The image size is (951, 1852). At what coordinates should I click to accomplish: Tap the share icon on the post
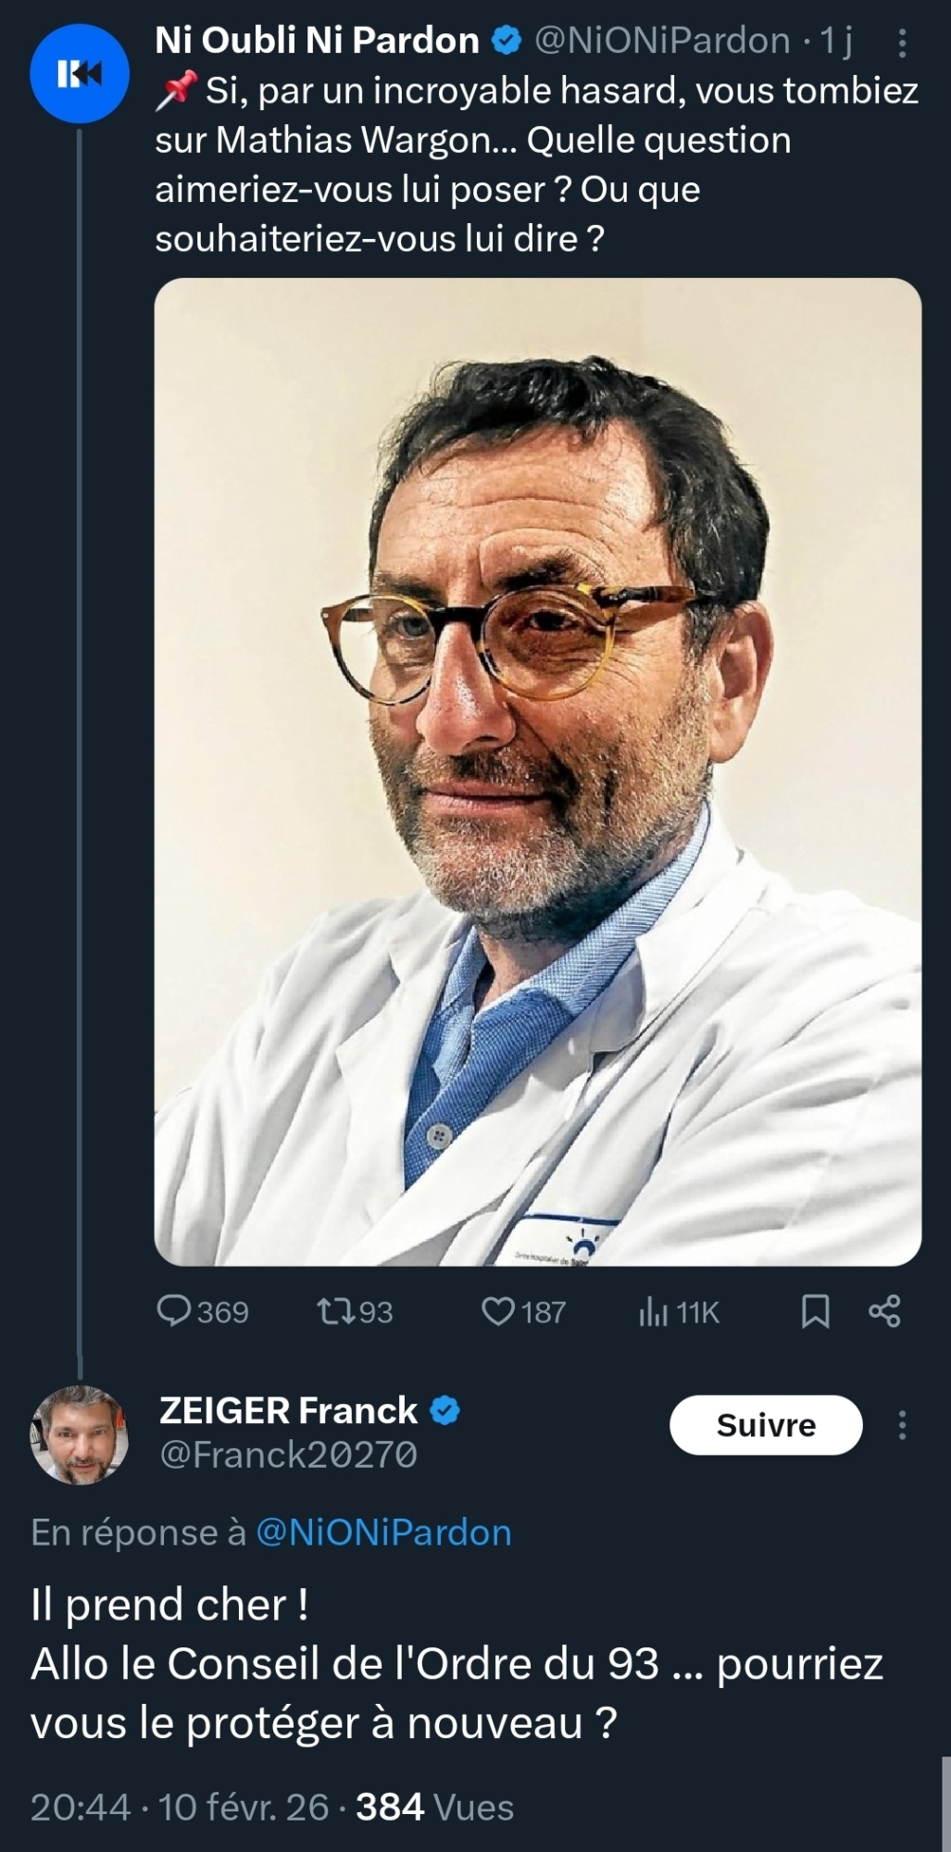tap(884, 1311)
